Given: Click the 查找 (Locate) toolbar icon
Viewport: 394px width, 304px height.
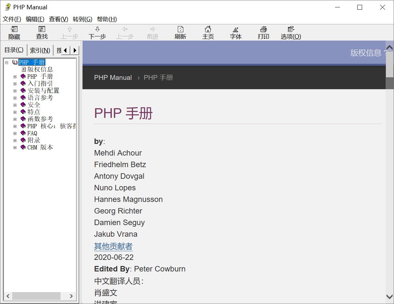Looking at the screenshot, I should [42, 33].
